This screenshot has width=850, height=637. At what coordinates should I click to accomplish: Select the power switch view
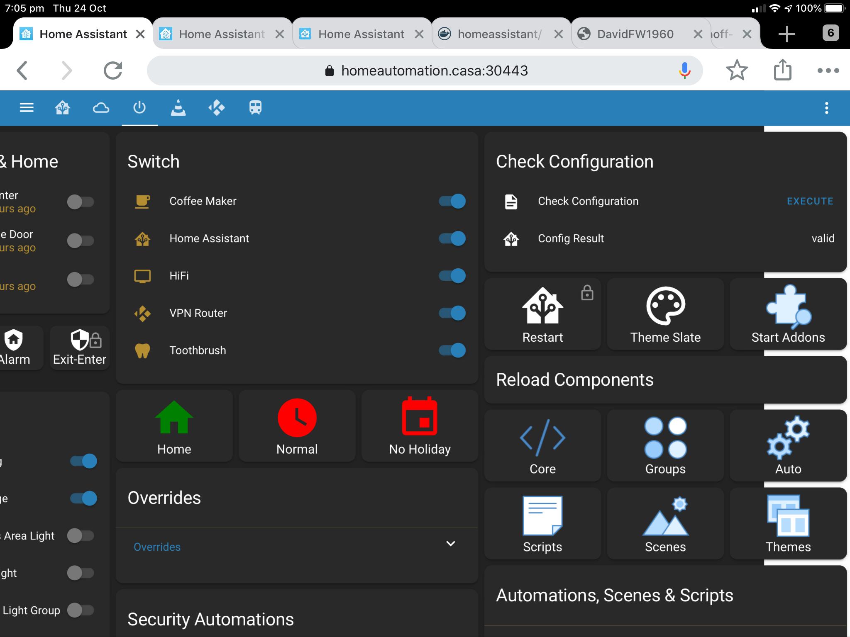tap(139, 108)
